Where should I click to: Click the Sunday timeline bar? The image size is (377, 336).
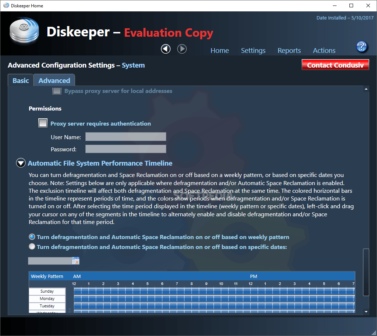point(184,291)
